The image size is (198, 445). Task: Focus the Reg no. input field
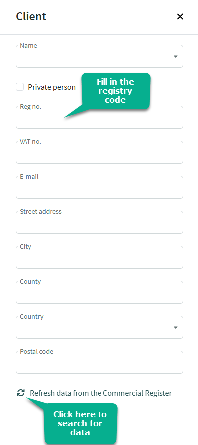(99, 117)
